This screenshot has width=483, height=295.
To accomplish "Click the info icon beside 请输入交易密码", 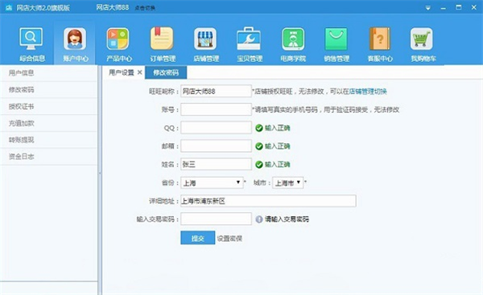I will 259,219.
